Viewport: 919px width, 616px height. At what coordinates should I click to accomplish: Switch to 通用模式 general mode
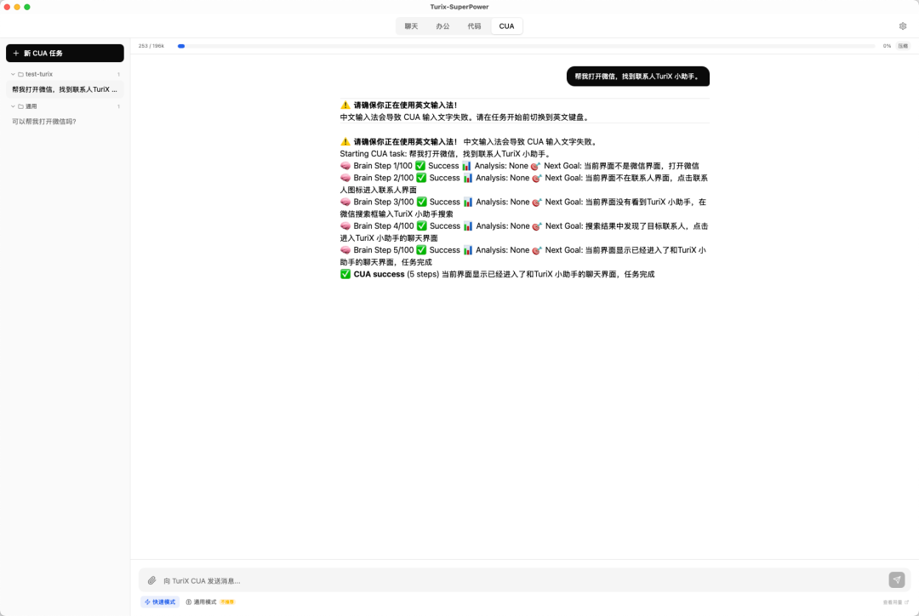click(x=205, y=602)
